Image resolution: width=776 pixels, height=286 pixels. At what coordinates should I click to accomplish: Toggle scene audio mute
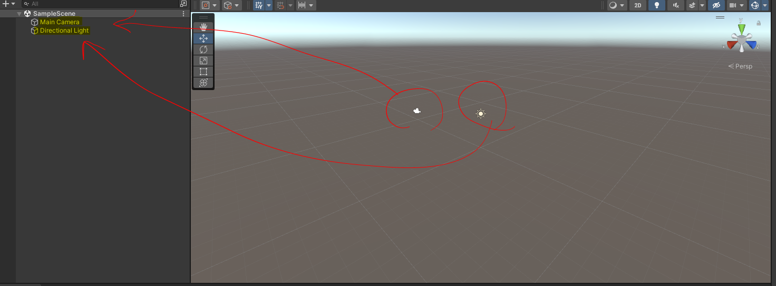pos(675,5)
